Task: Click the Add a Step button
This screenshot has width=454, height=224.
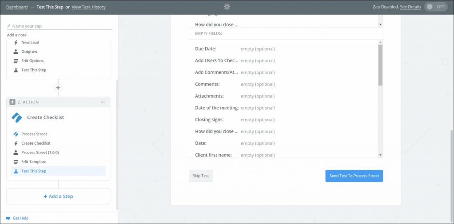Action: [58, 196]
